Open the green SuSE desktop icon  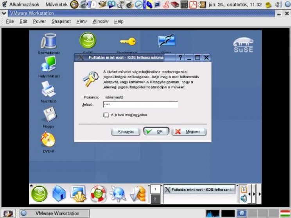(x=88, y=40)
